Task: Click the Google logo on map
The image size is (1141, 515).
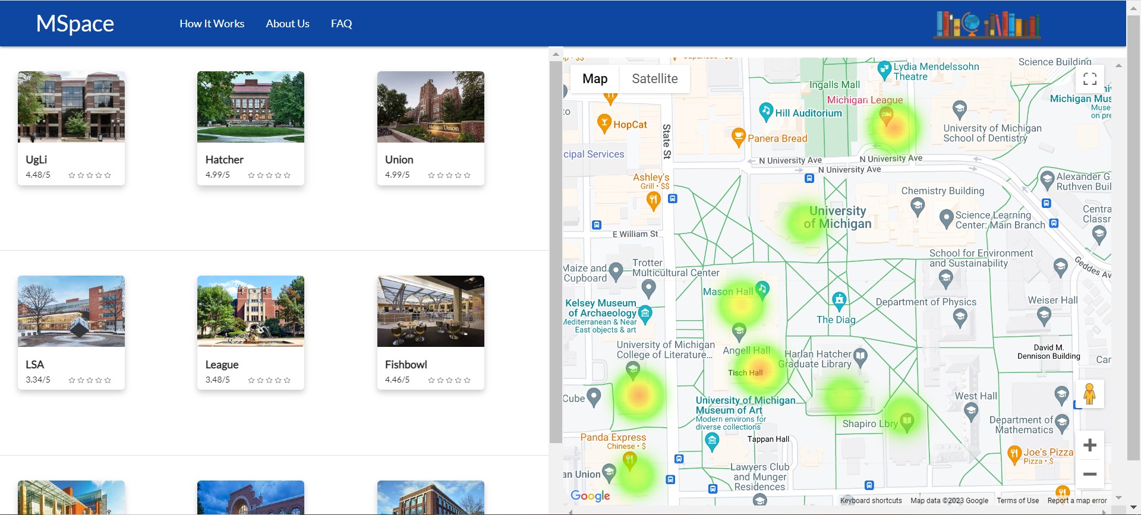Action: (x=590, y=496)
